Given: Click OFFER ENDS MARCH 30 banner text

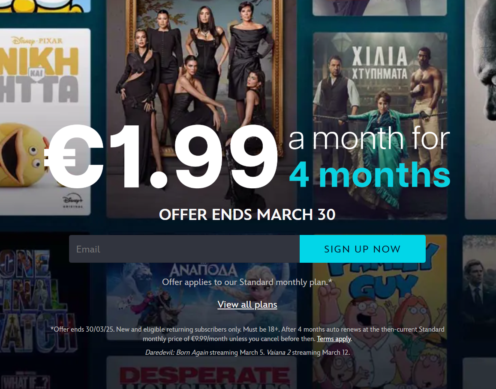Looking at the screenshot, I should click(247, 215).
